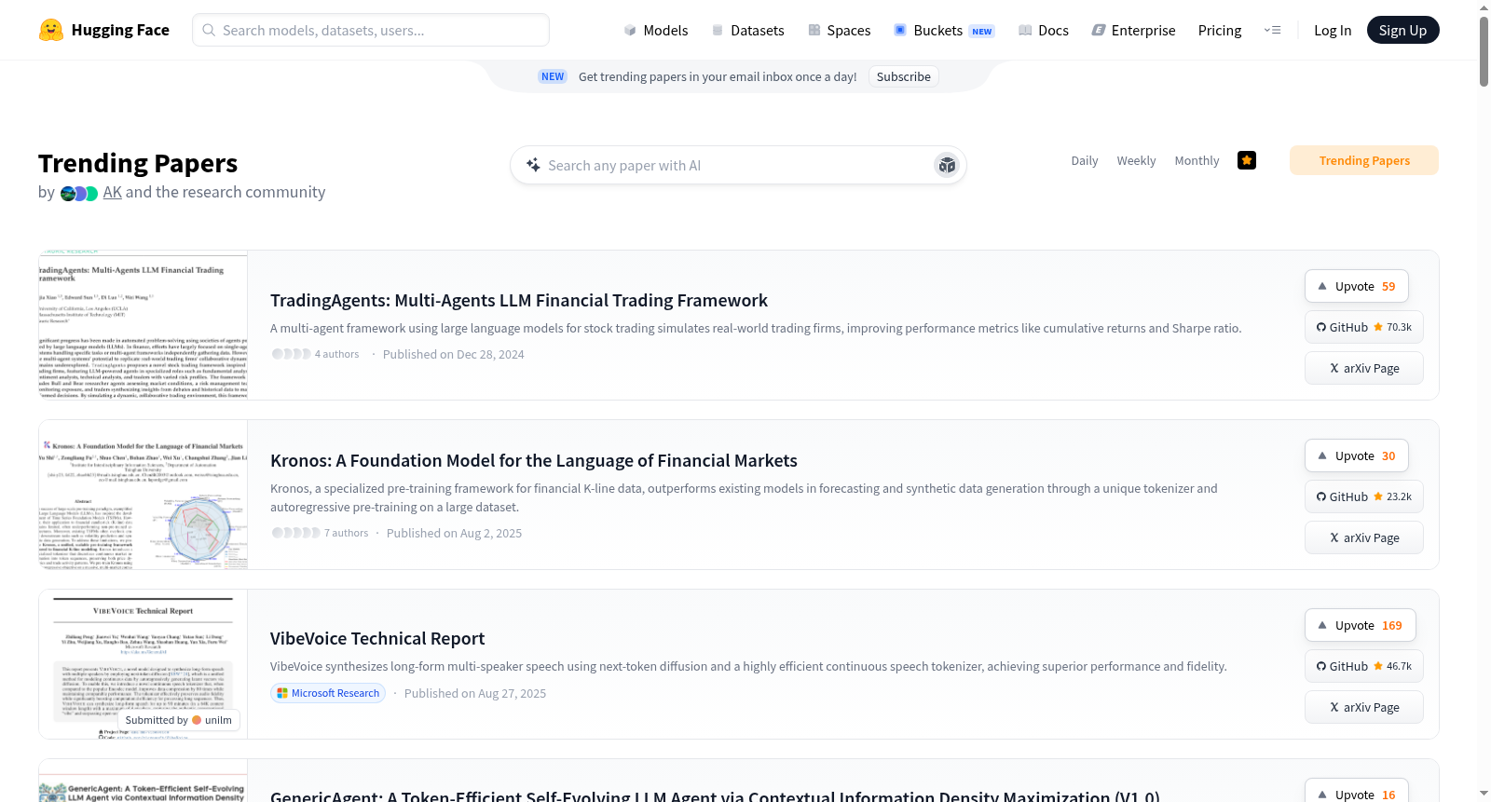Open the navigation more-options menu icon
Screen dimensions: 1491x802
1272,30
